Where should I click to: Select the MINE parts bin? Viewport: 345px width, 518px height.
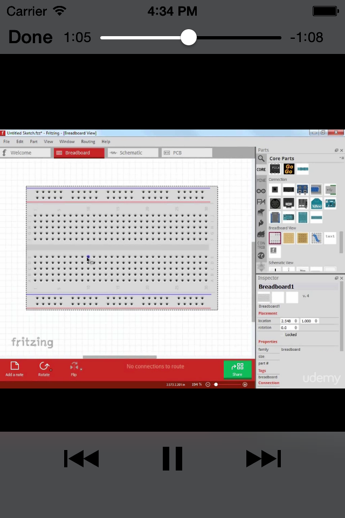point(261,180)
